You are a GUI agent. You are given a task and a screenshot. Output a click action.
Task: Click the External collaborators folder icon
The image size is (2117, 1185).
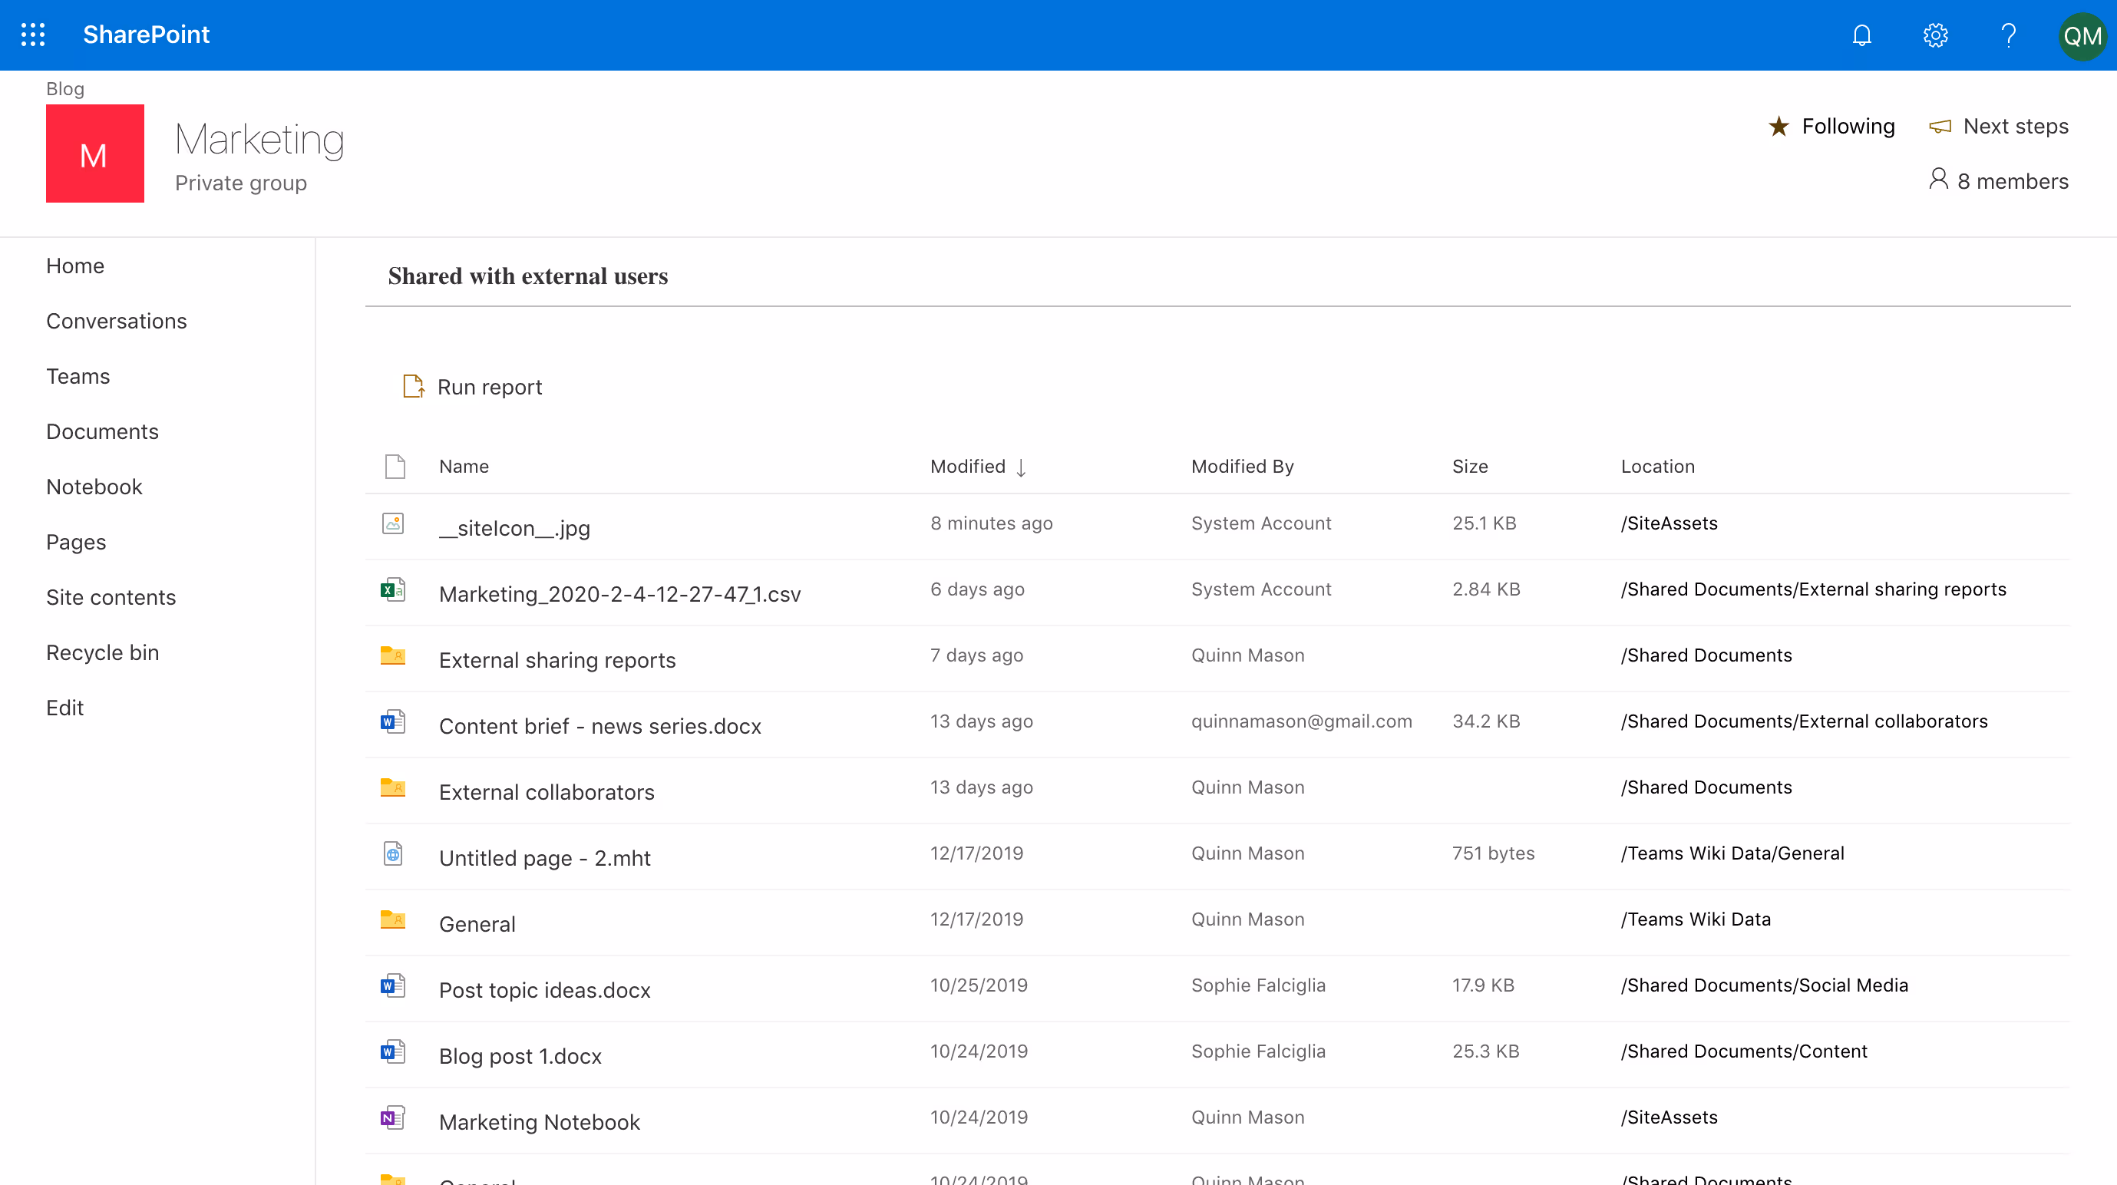393,787
